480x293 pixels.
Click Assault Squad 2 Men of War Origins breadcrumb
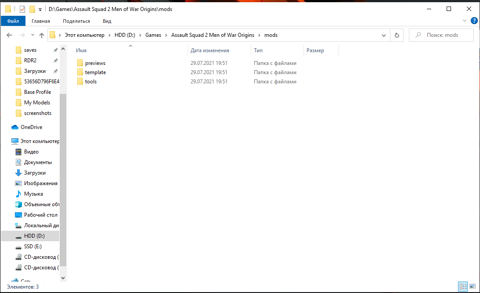[213, 35]
